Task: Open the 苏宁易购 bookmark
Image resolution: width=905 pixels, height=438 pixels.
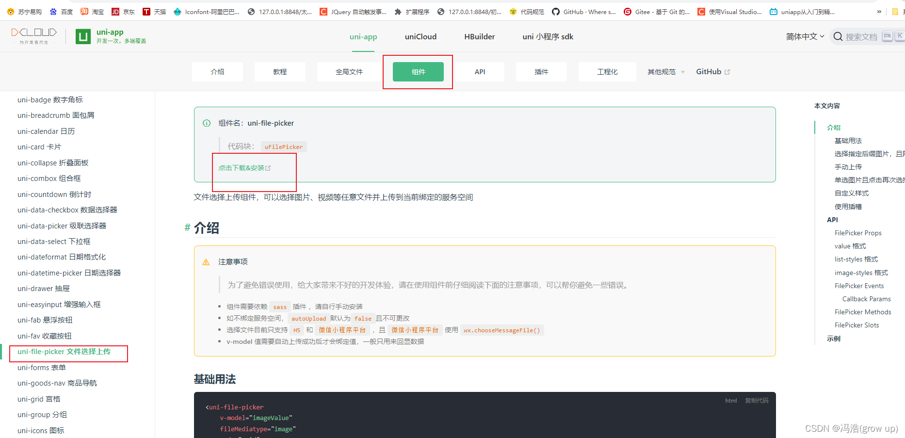Action: (x=24, y=12)
